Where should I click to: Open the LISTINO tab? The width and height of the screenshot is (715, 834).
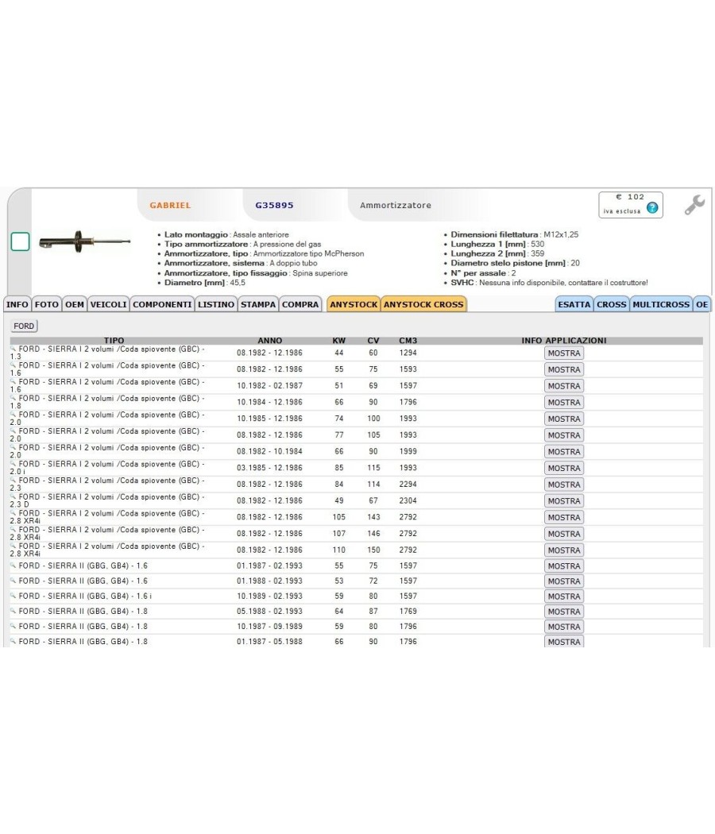point(216,304)
